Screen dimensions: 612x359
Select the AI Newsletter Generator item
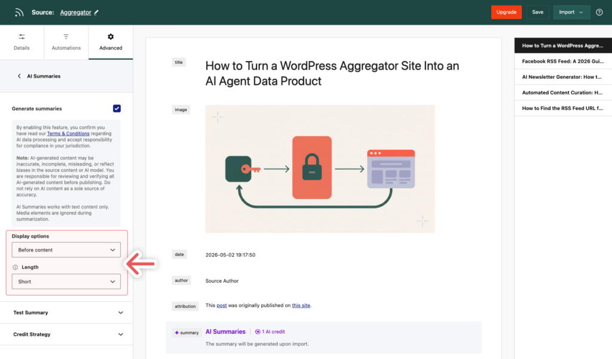(563, 77)
